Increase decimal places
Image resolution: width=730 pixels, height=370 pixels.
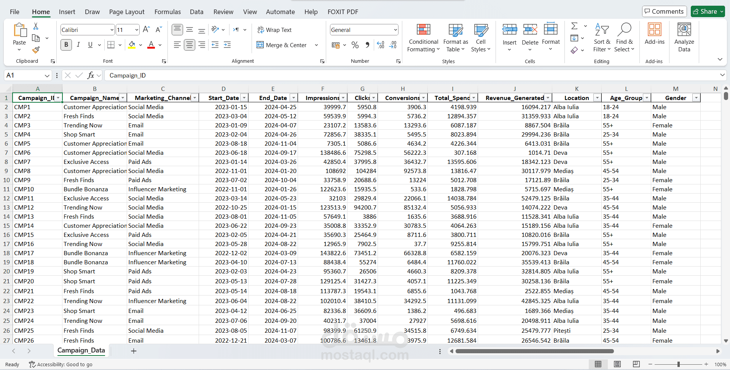381,45
